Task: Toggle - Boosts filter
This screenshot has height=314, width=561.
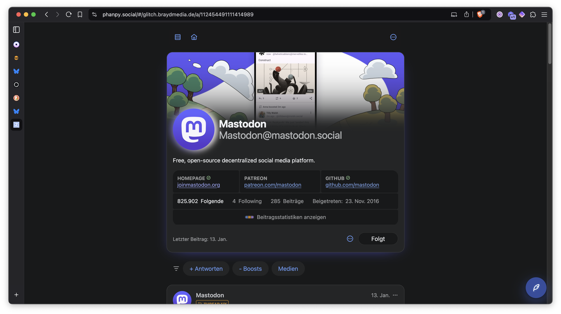Action: (250, 269)
